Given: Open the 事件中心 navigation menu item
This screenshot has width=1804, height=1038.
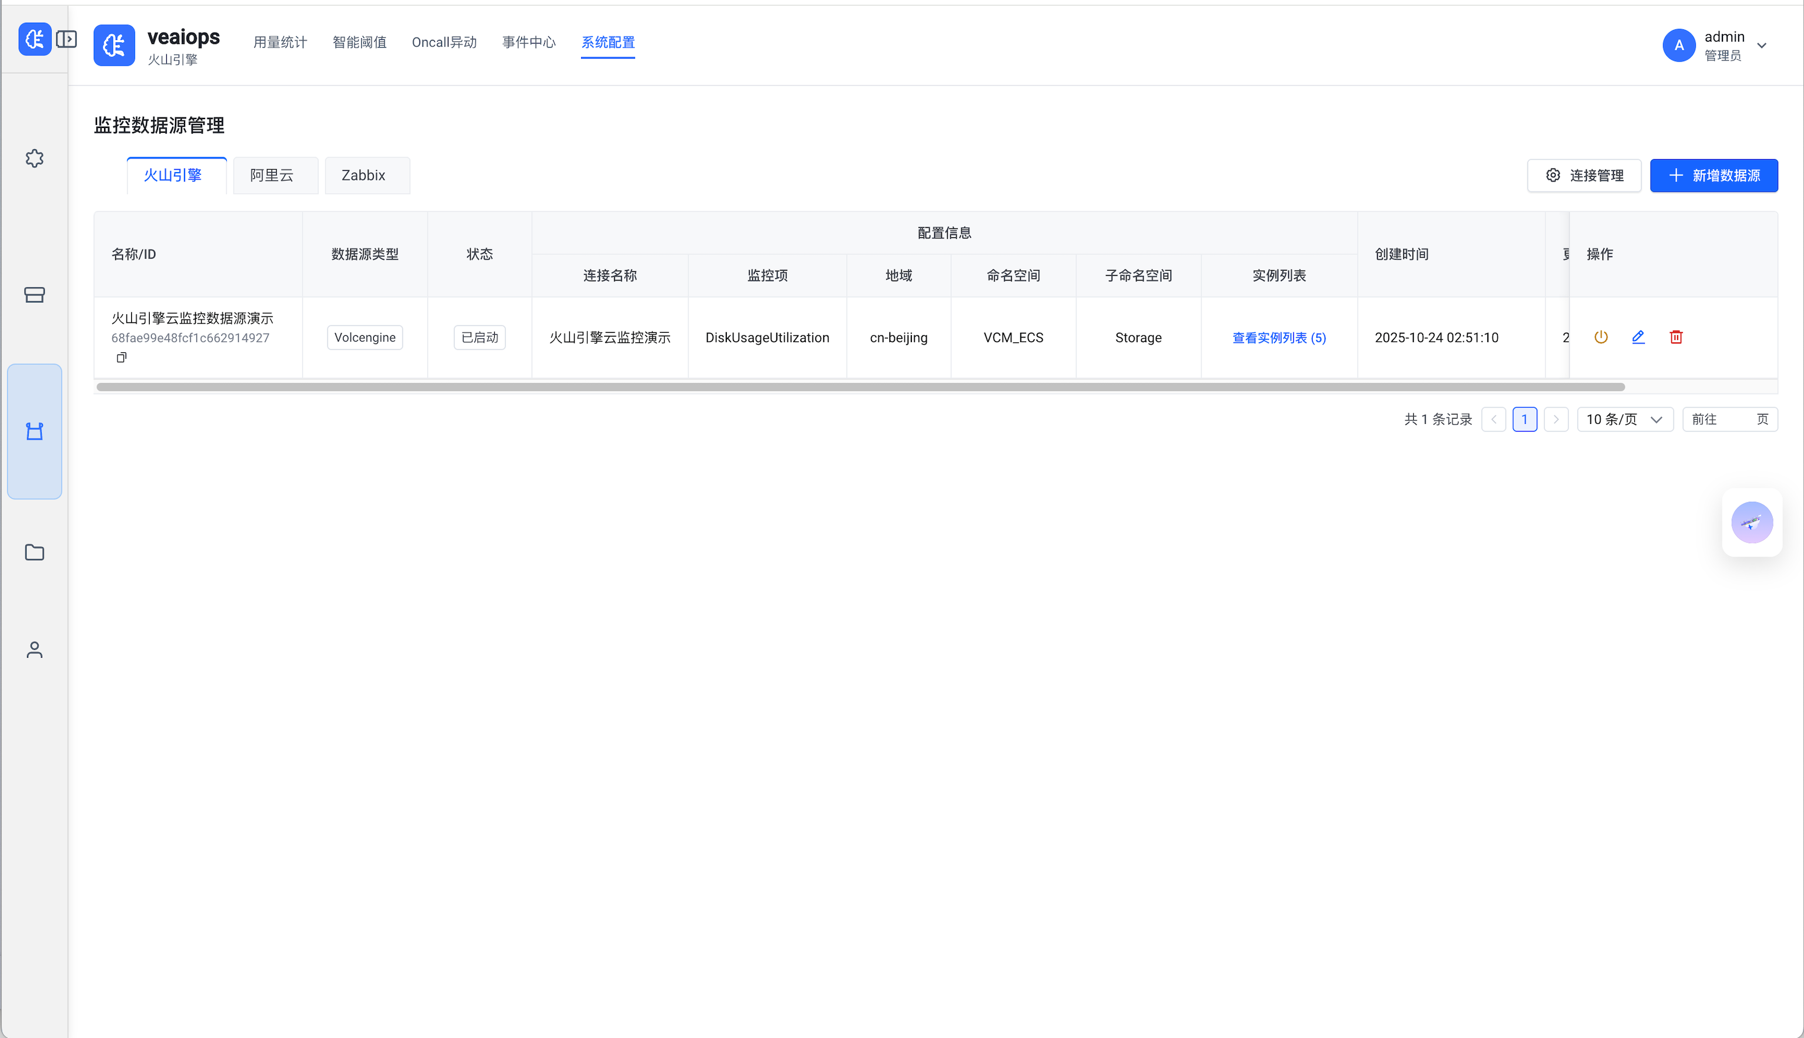Looking at the screenshot, I should pos(529,42).
